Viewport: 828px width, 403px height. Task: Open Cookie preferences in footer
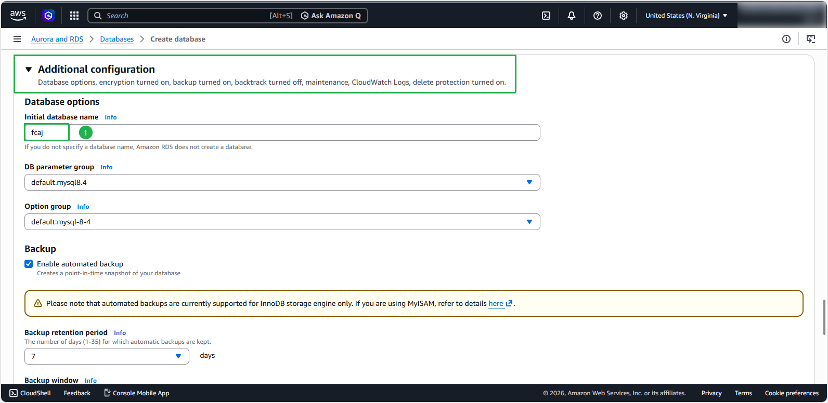click(792, 393)
